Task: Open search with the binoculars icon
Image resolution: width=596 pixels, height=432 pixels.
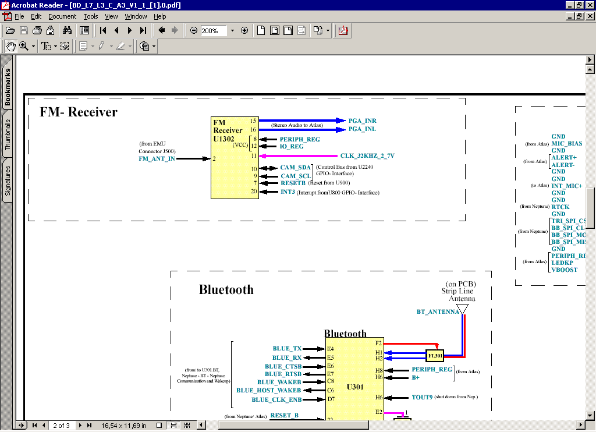Action: [68, 30]
